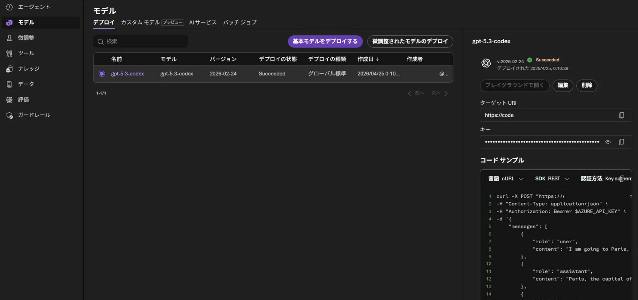Copy the キー value
The width and height of the screenshot is (638, 300).
621,142
